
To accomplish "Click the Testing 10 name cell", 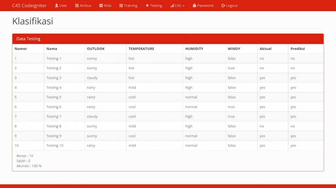I will point(55,146).
